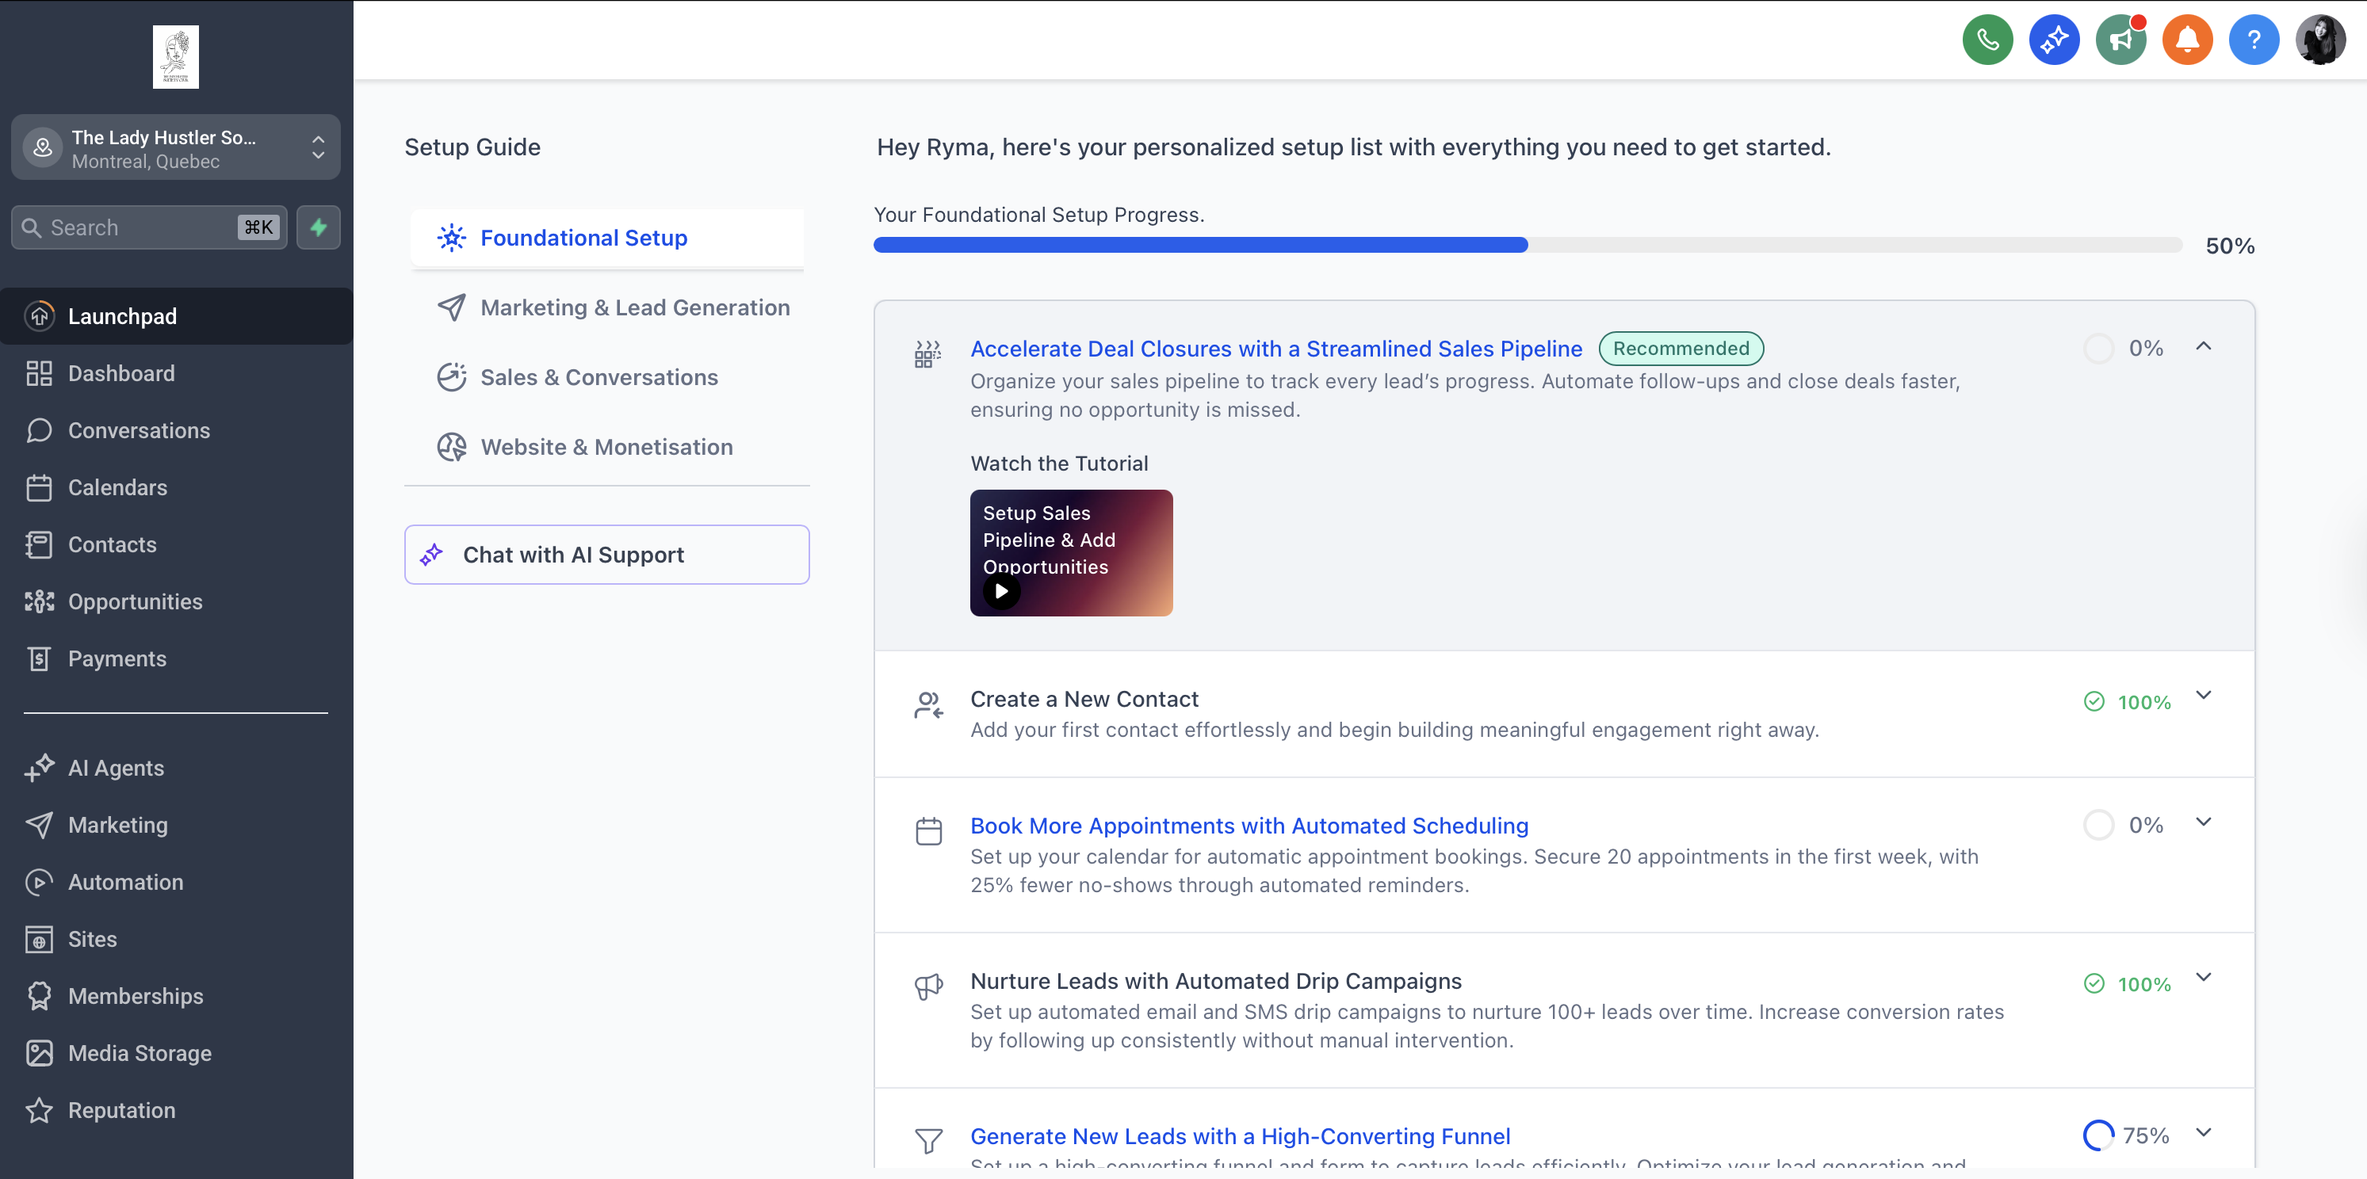Screen dimensions: 2367x1179
Task: Expand the Automated Scheduling card
Action: click(x=2204, y=822)
